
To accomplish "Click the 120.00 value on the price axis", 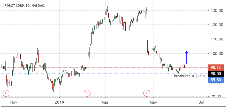I will pyautogui.click(x=216, y=25).
